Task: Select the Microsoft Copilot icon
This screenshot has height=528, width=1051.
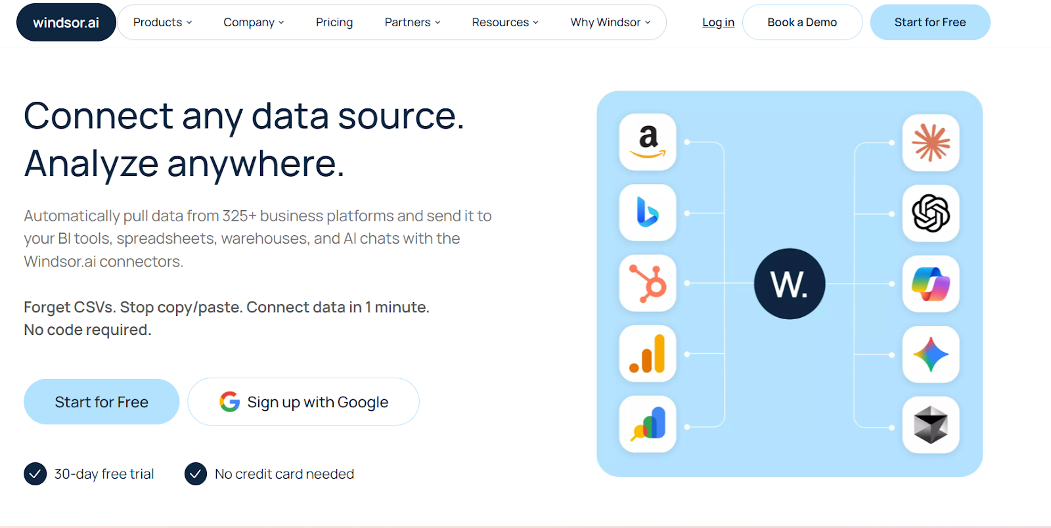Action: [931, 284]
